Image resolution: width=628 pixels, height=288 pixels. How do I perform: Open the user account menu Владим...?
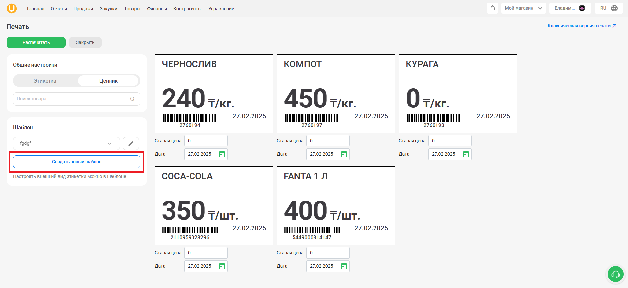click(570, 8)
